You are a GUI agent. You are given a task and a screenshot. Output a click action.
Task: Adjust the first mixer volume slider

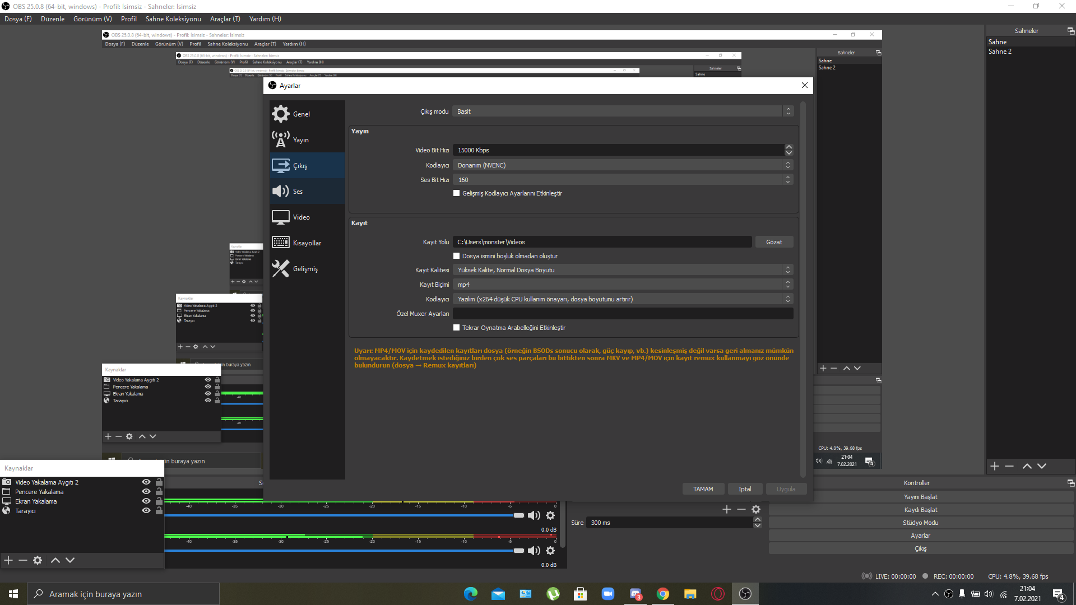coord(518,515)
